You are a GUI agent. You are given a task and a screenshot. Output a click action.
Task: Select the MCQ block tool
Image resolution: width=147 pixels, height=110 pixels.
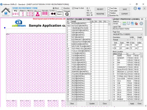pos(16,13)
